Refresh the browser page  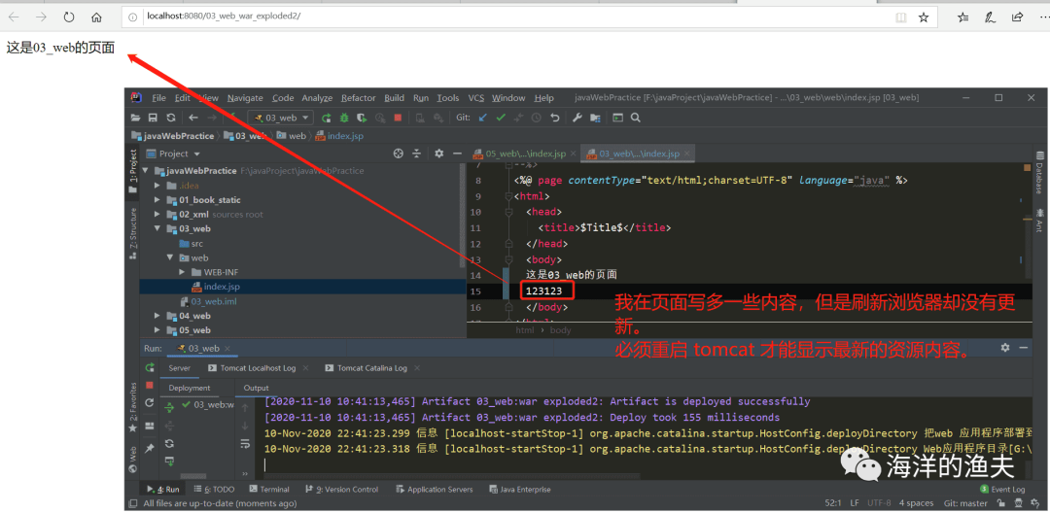pyautogui.click(x=69, y=17)
